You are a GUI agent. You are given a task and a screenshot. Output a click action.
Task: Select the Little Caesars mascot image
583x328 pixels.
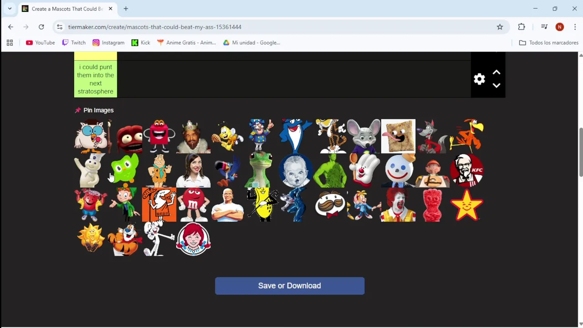159,205
